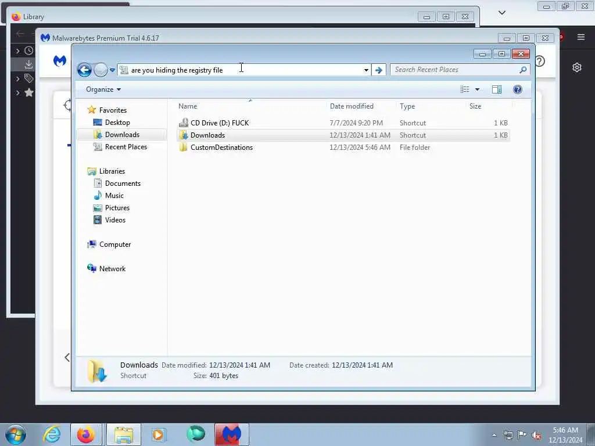
Task: Open the Pictures library
Action: pos(117,208)
